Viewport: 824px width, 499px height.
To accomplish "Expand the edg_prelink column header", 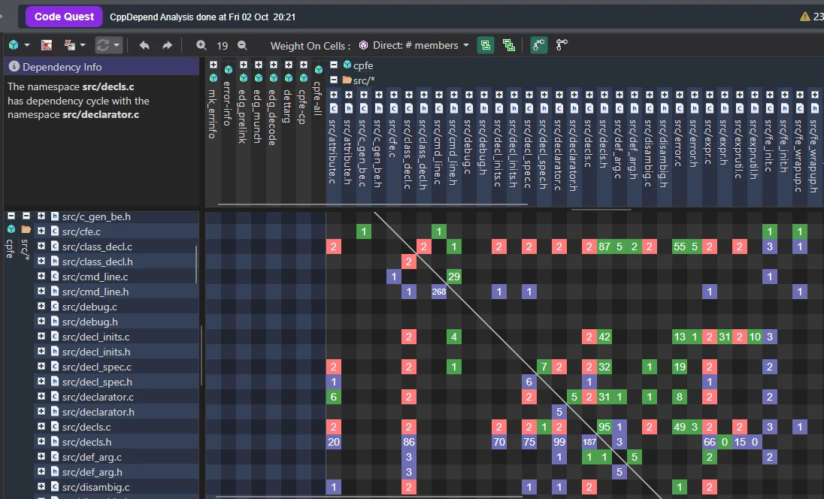I will pos(244,65).
